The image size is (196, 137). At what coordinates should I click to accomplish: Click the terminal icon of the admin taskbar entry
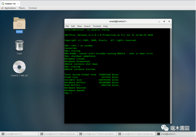point(81,134)
